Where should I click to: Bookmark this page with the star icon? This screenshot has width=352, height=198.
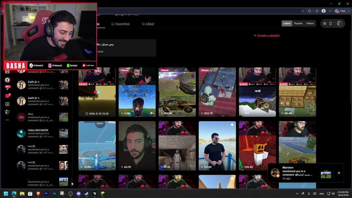coord(303,11)
